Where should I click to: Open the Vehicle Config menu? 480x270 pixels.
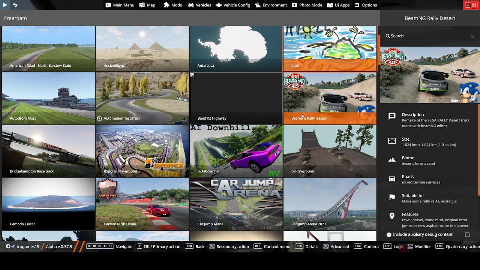(233, 5)
